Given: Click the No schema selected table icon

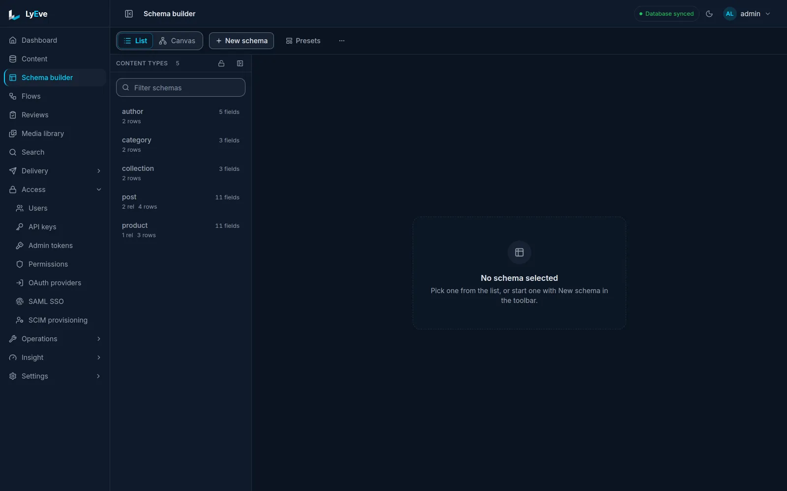Looking at the screenshot, I should coord(519,252).
